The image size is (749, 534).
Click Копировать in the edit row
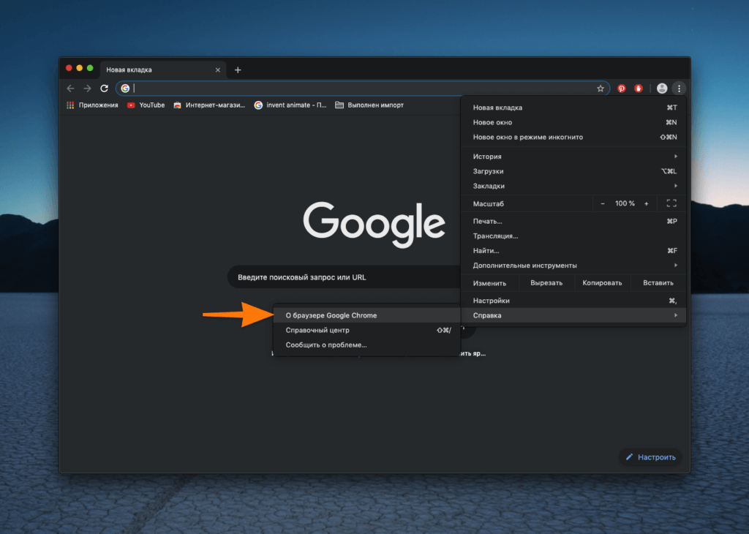click(x=603, y=283)
